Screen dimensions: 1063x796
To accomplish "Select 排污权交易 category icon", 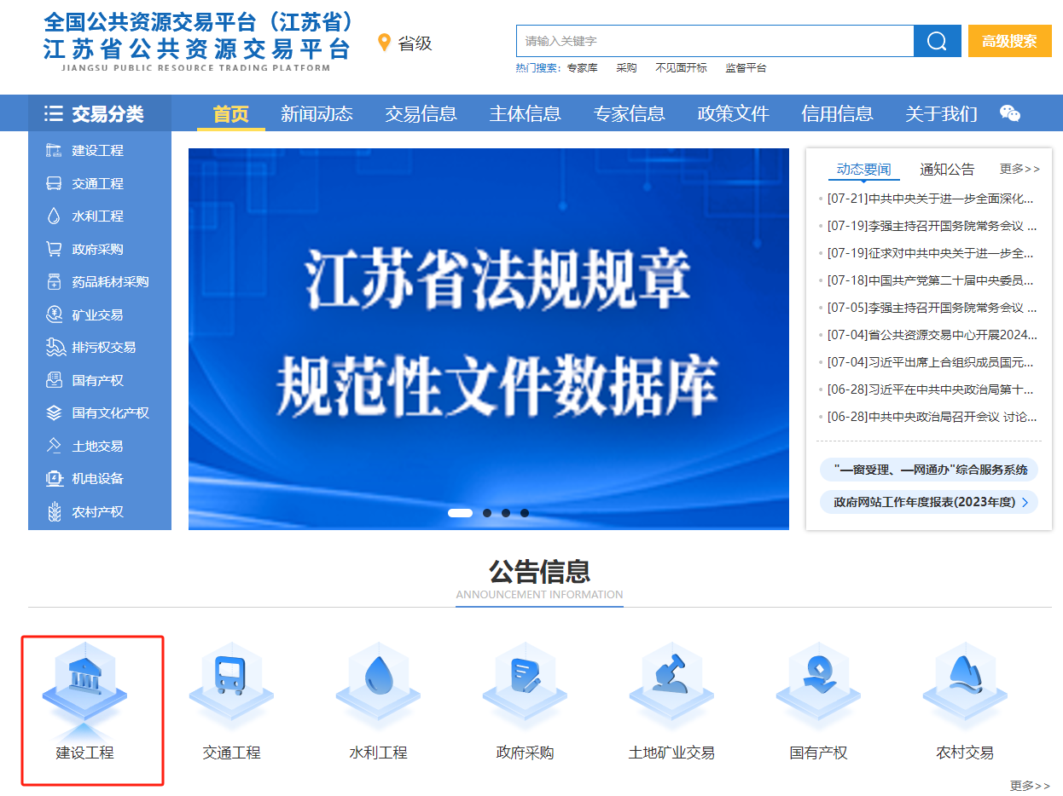I will point(90,347).
